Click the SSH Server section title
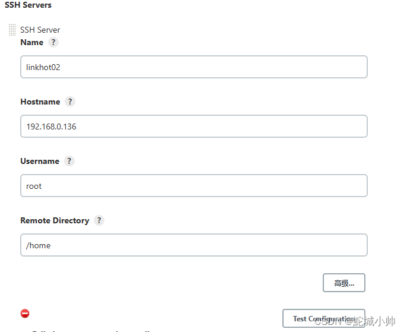The image size is (404, 332). (x=40, y=30)
